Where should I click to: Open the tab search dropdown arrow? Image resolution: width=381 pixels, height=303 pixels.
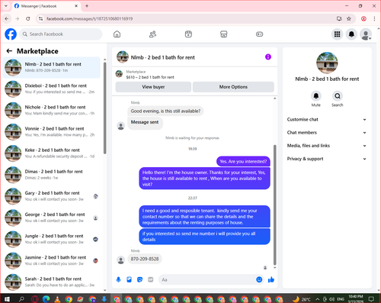6,6
